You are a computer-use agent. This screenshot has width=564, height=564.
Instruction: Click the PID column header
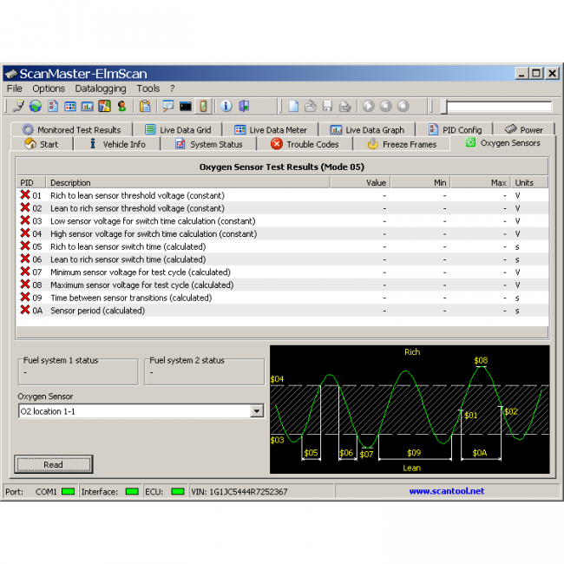(31, 182)
